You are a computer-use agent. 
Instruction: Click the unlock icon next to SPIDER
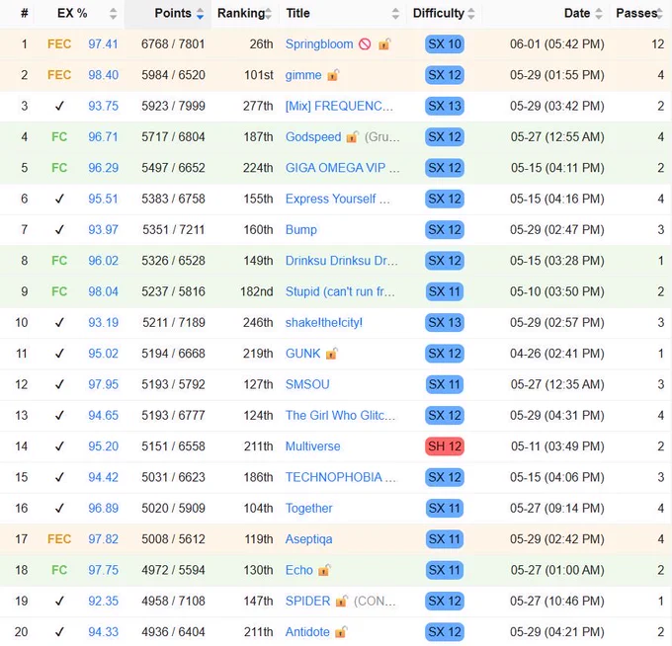point(342,601)
